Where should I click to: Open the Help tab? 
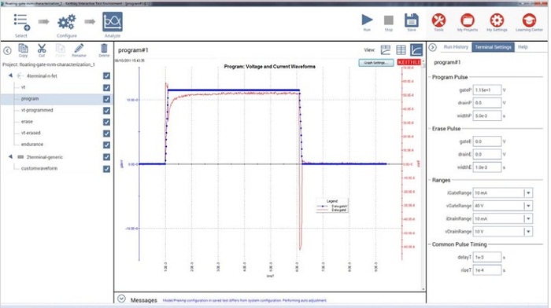click(x=523, y=47)
